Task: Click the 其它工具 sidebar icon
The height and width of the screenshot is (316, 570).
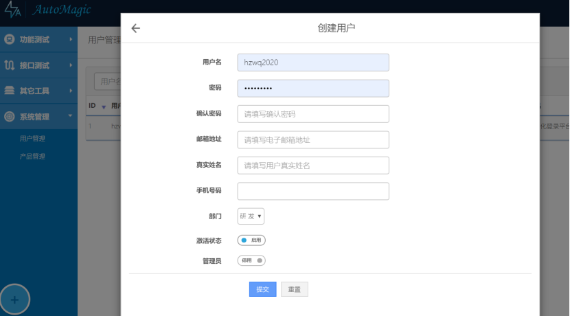Action: click(x=10, y=91)
